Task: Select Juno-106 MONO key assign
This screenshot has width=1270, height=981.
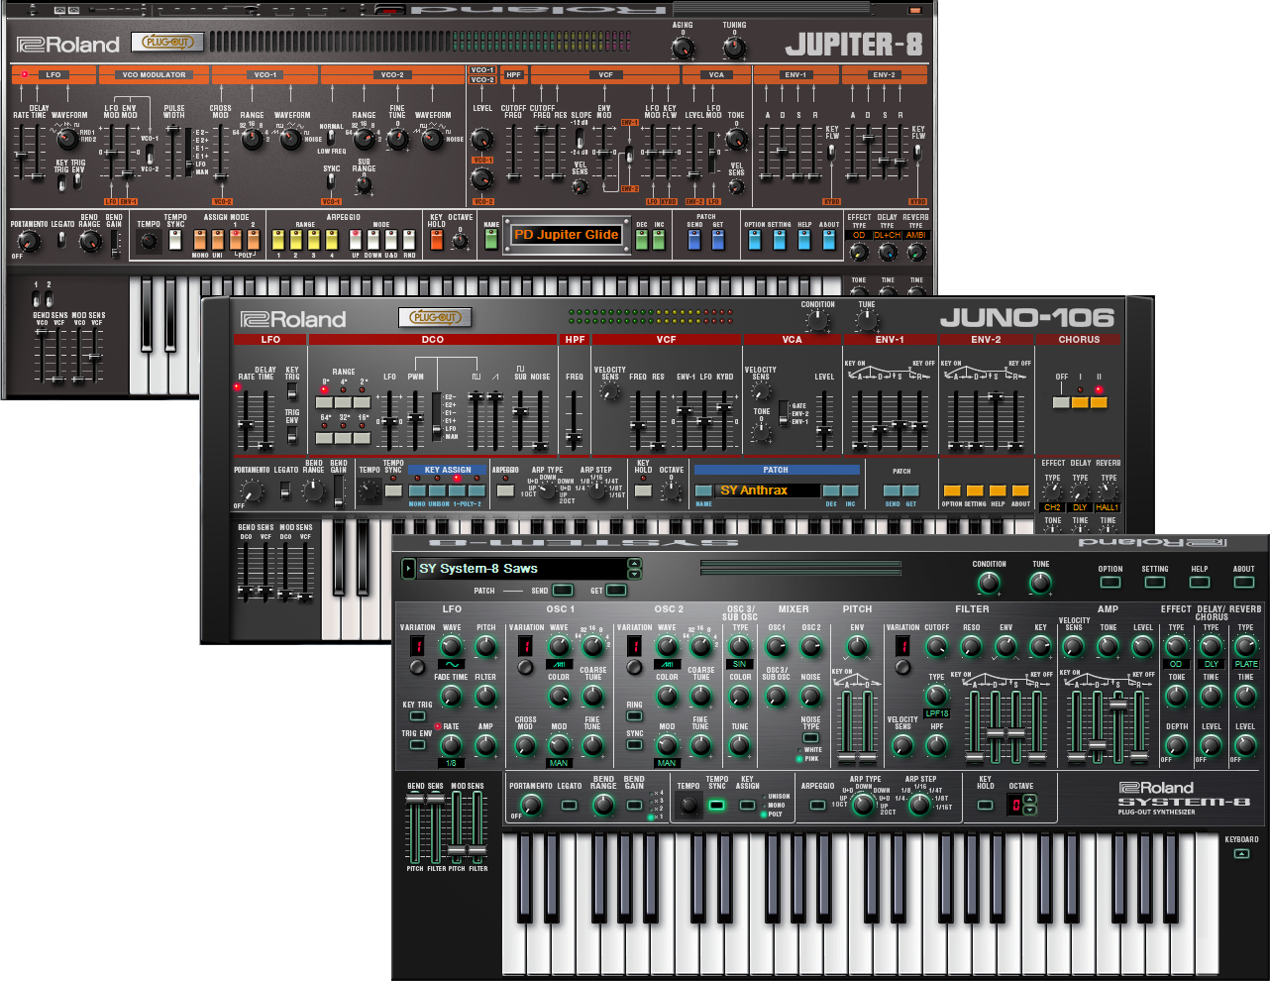Action: pyautogui.click(x=417, y=490)
